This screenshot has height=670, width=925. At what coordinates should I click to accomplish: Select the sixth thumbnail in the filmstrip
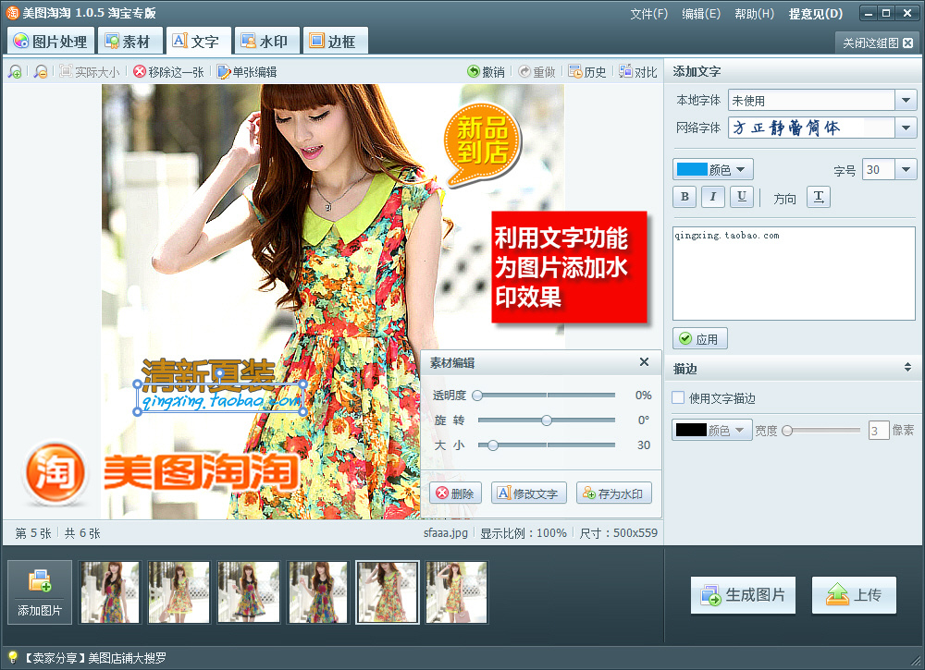point(457,592)
